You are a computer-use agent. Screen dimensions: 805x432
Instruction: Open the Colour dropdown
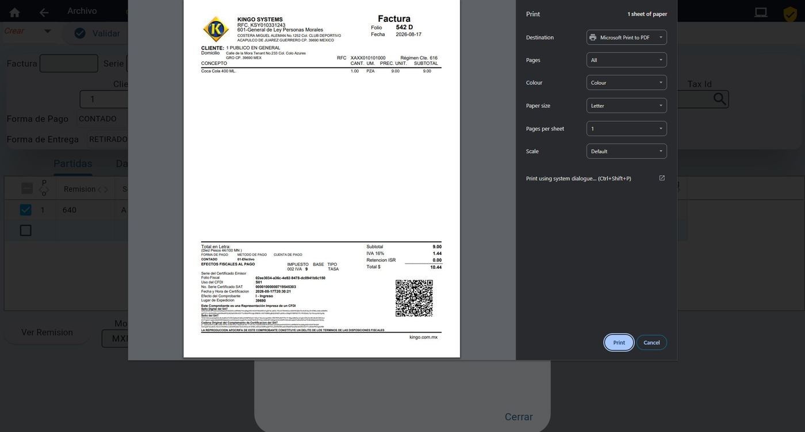[627, 83]
